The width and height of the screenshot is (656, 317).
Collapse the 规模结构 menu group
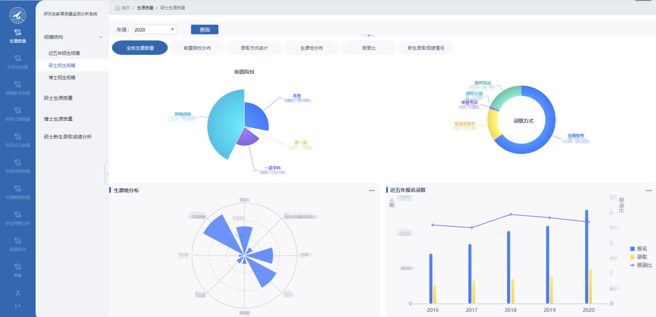[x=100, y=37]
